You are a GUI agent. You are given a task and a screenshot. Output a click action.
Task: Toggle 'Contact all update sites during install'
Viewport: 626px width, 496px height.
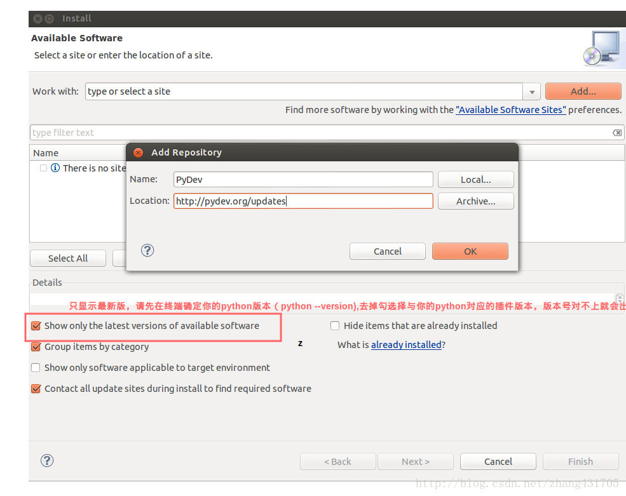pyautogui.click(x=36, y=389)
